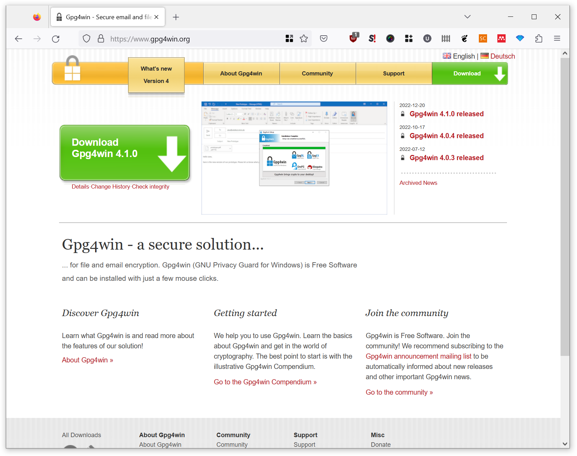This screenshot has height=456, width=577.
Task: Bookmark this page with the star icon
Action: [x=304, y=38]
